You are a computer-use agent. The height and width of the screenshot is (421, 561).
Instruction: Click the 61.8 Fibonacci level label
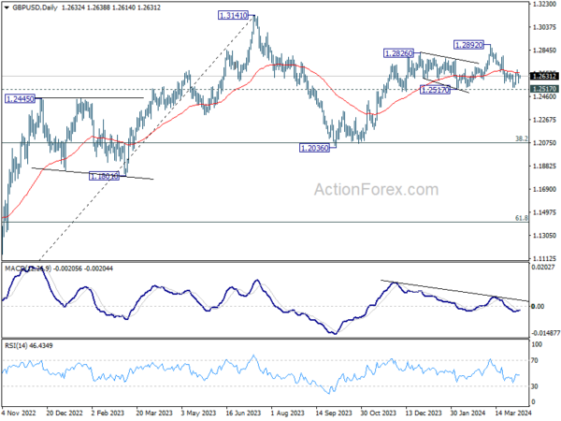pyautogui.click(x=522, y=218)
